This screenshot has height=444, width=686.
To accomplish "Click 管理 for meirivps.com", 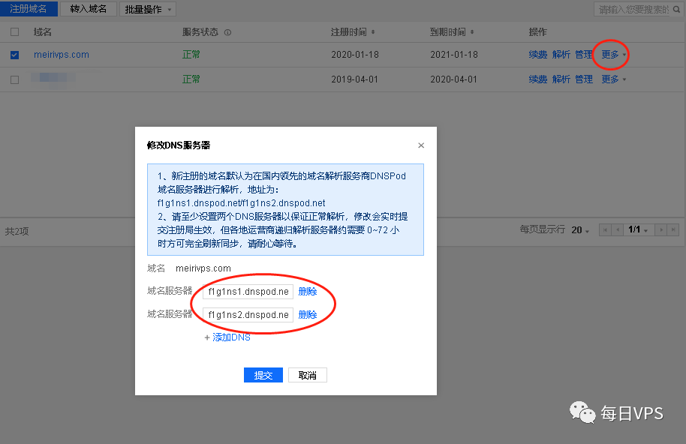I will (584, 55).
